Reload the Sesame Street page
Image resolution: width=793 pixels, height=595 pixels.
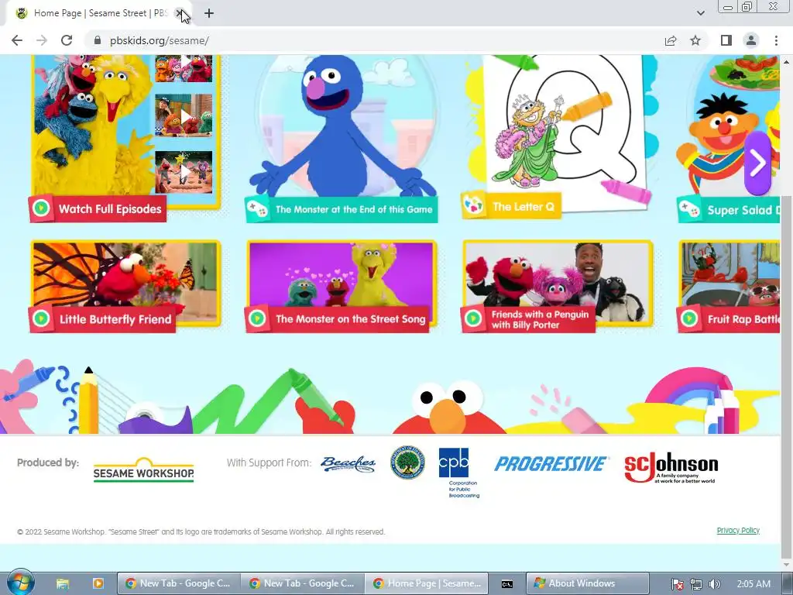[x=67, y=40]
